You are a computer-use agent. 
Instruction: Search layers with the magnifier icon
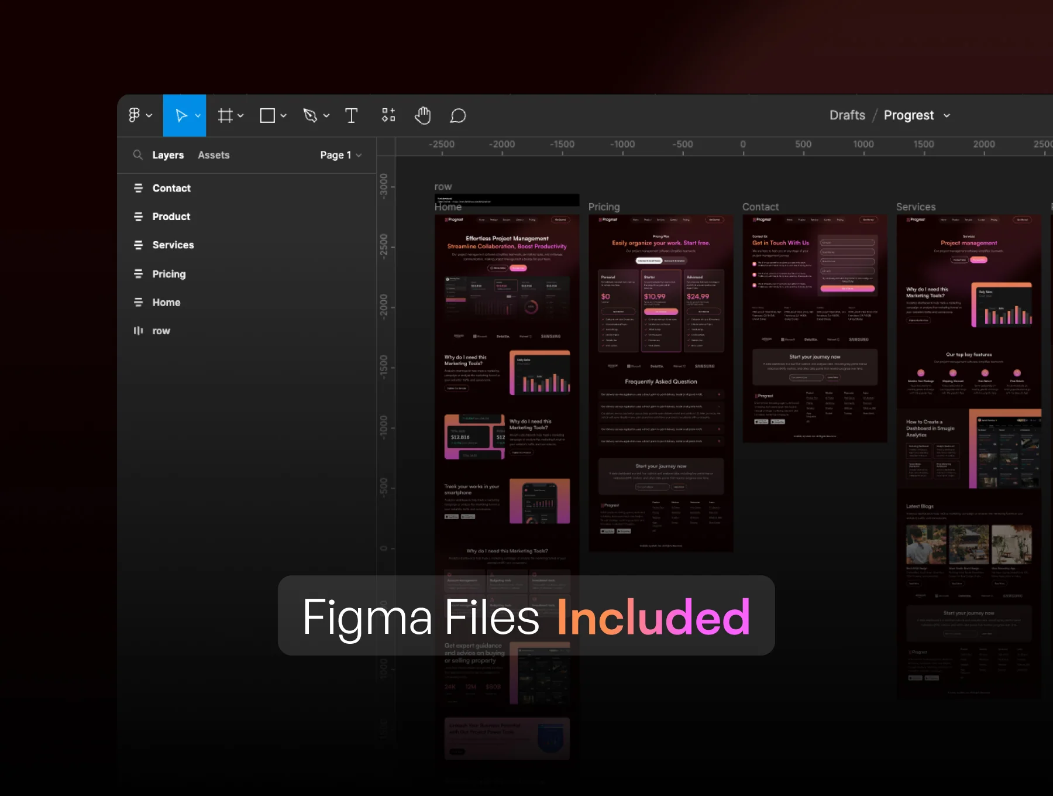[137, 155]
